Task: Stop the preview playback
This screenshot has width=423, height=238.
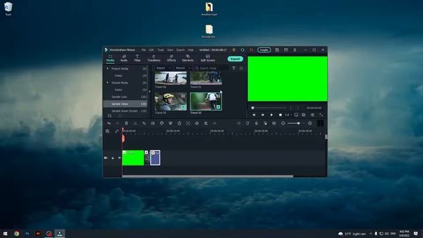Action: click(x=280, y=114)
